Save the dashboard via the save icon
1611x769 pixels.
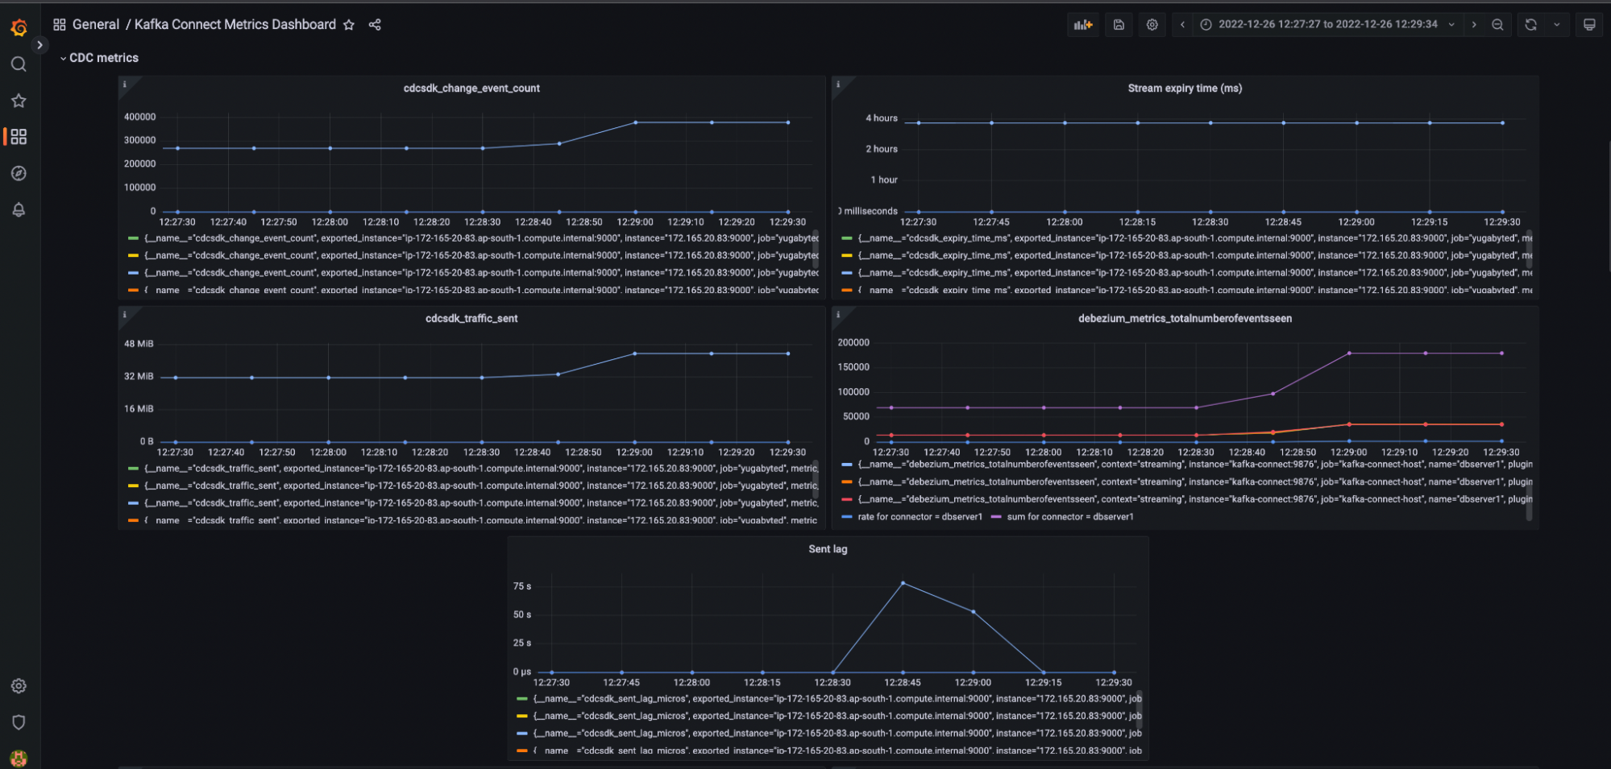click(x=1119, y=24)
